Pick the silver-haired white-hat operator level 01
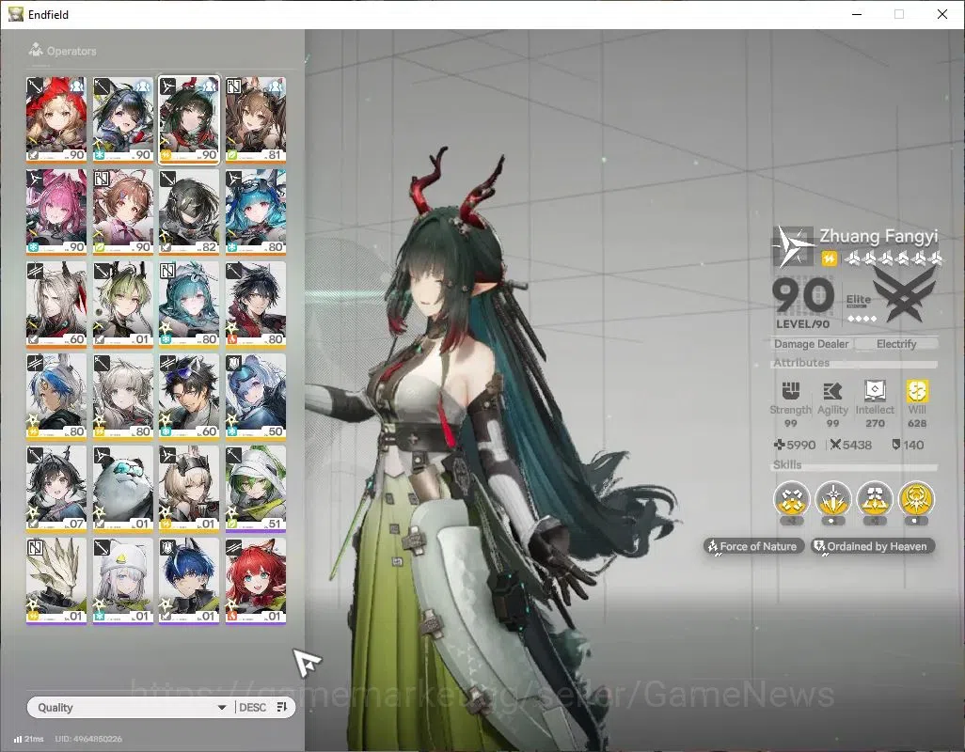 122,580
